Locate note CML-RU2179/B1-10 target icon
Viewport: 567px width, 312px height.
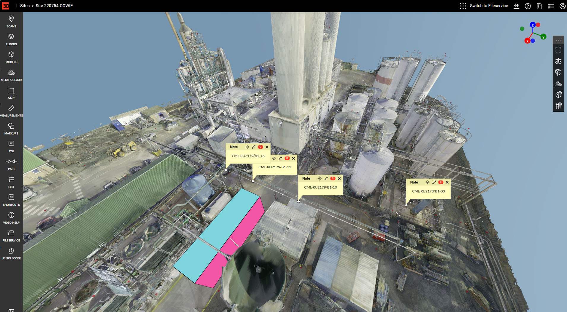click(x=320, y=178)
